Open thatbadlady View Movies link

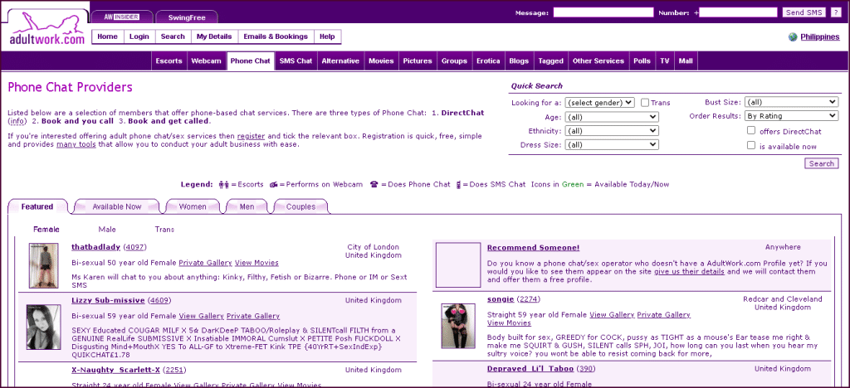(257, 263)
